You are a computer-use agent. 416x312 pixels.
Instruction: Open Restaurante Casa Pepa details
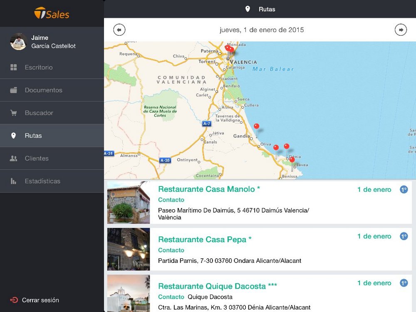pyautogui.click(x=205, y=240)
